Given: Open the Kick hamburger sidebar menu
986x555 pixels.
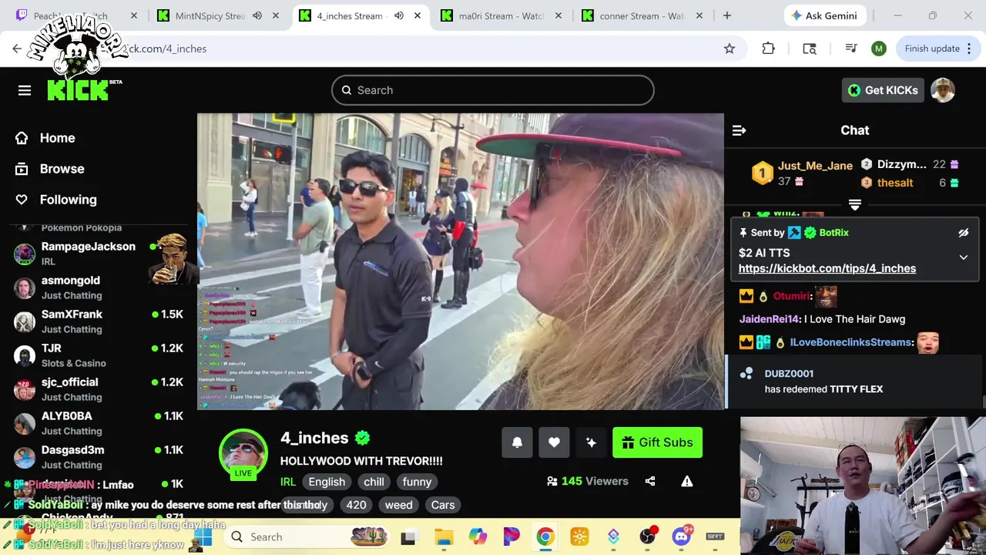Looking at the screenshot, I should [25, 90].
